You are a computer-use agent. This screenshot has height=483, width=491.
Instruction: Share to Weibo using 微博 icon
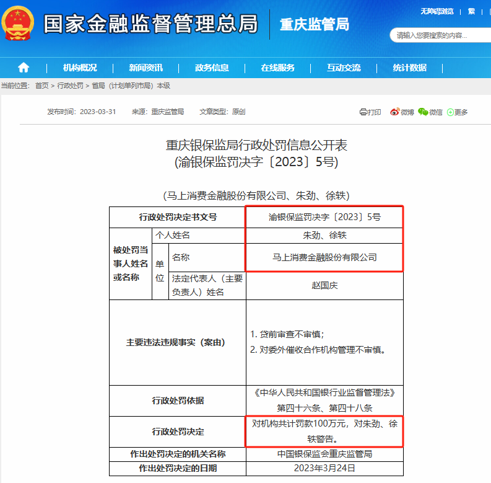[402, 112]
